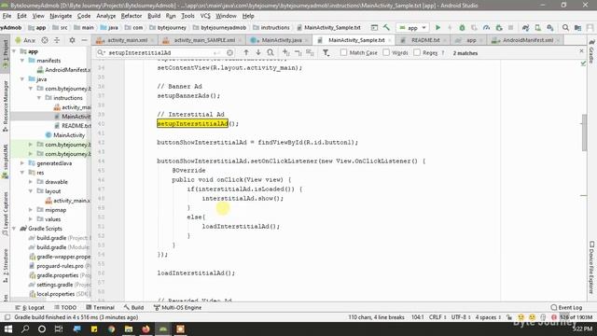
Task: Open SDK Manager icon
Action: pyautogui.click(x=549, y=27)
